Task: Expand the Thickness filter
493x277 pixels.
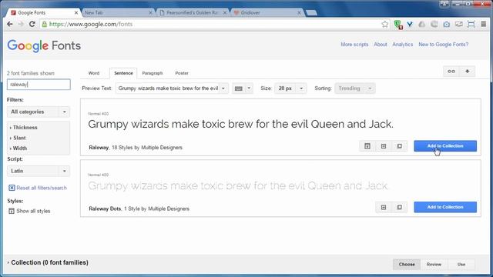Action: tap(24, 128)
